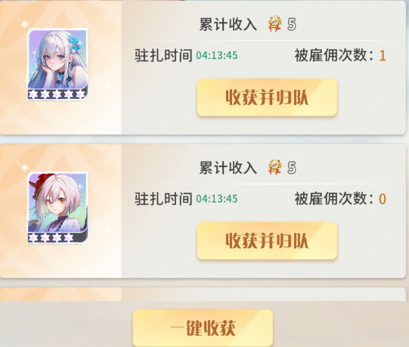
Task: Click the hire count 0 next to 被雇佣次数
Action: pos(383,199)
